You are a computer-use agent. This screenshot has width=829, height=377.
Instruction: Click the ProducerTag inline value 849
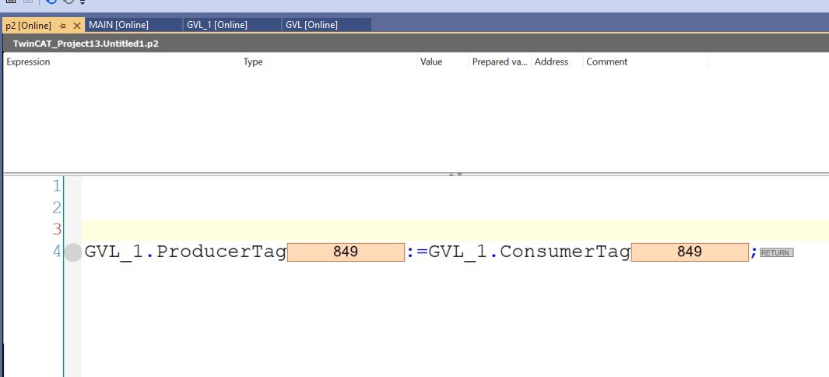coord(346,252)
